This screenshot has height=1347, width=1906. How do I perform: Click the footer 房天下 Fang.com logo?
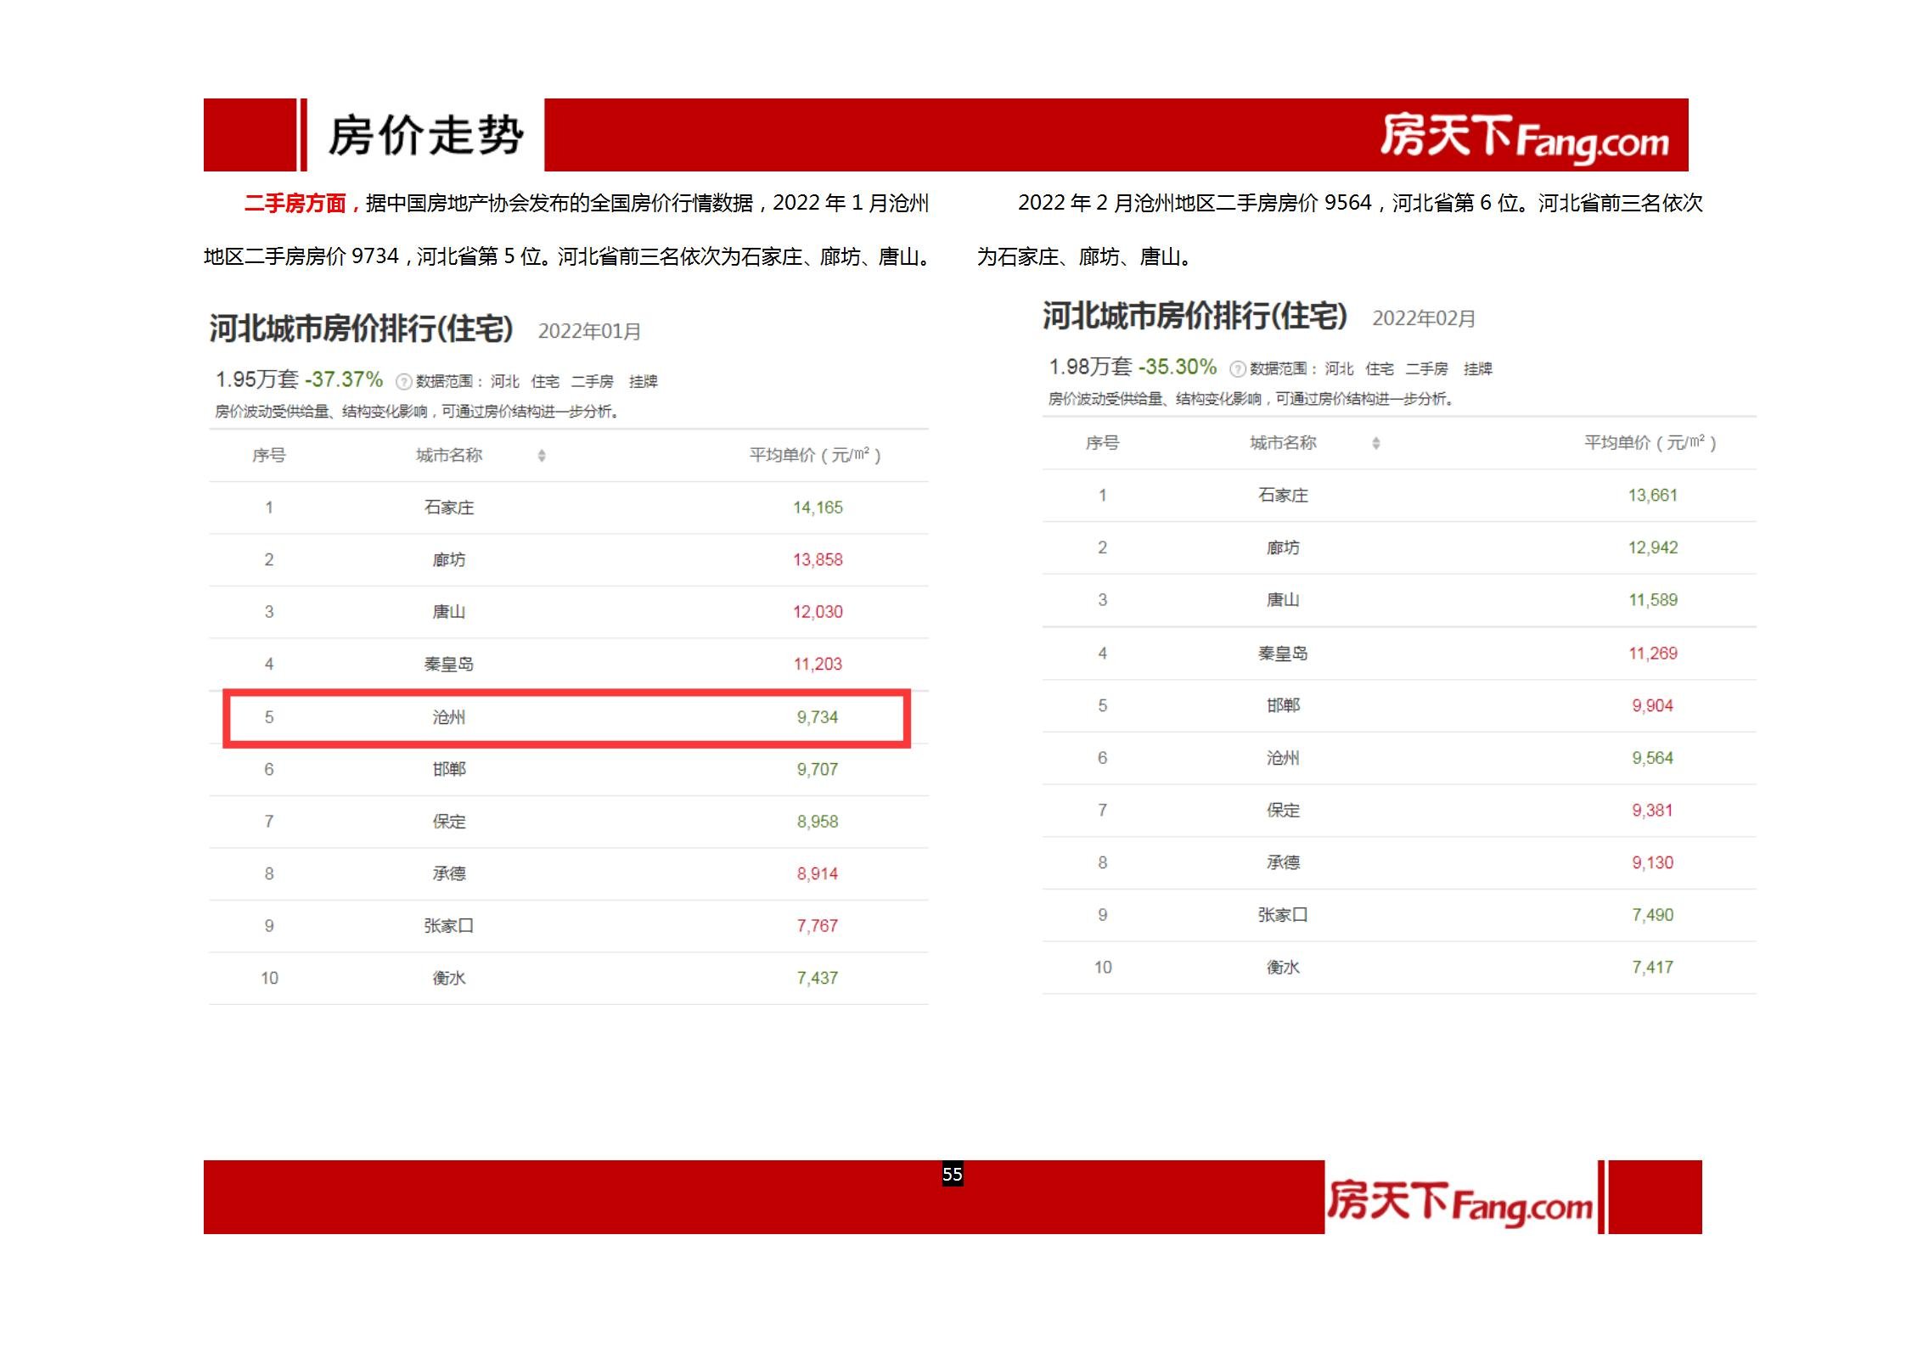tap(1459, 1202)
